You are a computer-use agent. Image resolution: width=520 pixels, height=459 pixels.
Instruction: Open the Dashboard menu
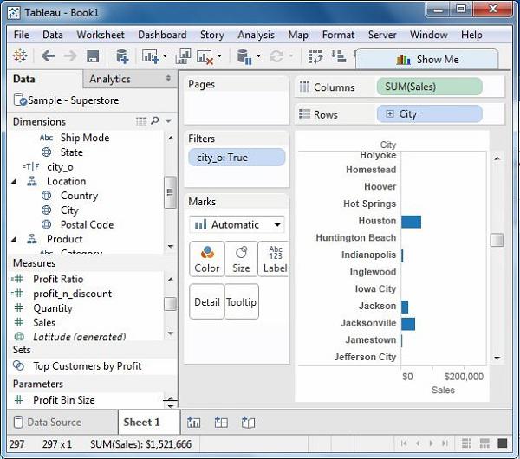162,35
